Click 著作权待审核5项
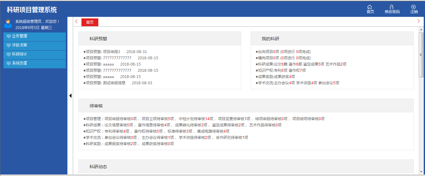 tap(148, 131)
